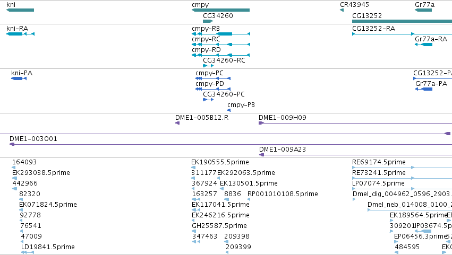This screenshot has width=452, height=255.
Task: Select the EK117041.5prime feature label
Action: [x=220, y=205]
